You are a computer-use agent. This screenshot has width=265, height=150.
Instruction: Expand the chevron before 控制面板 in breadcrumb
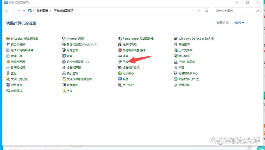click(x=34, y=11)
